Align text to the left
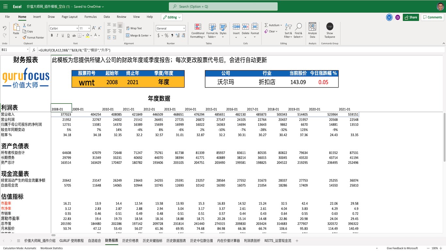 [x=109, y=32]
